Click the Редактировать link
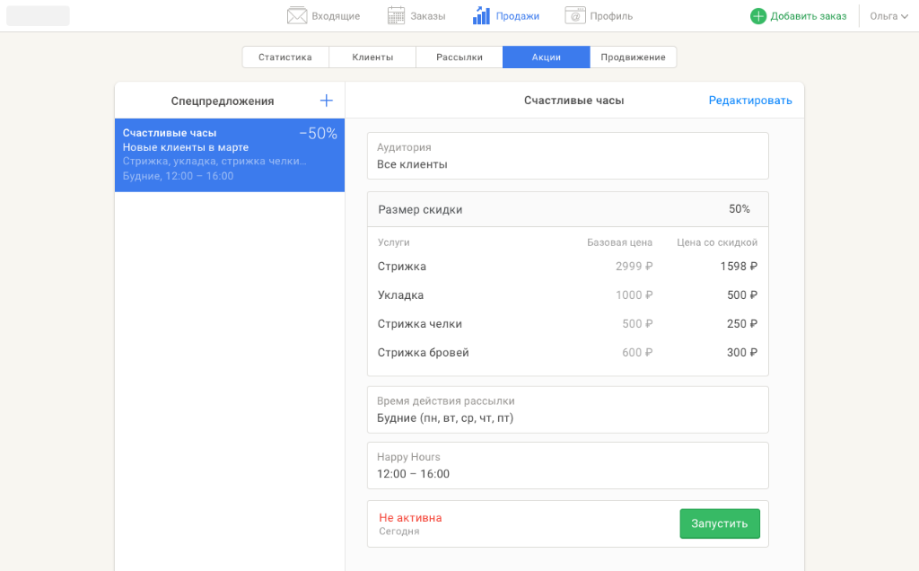The image size is (919, 571). click(x=750, y=101)
